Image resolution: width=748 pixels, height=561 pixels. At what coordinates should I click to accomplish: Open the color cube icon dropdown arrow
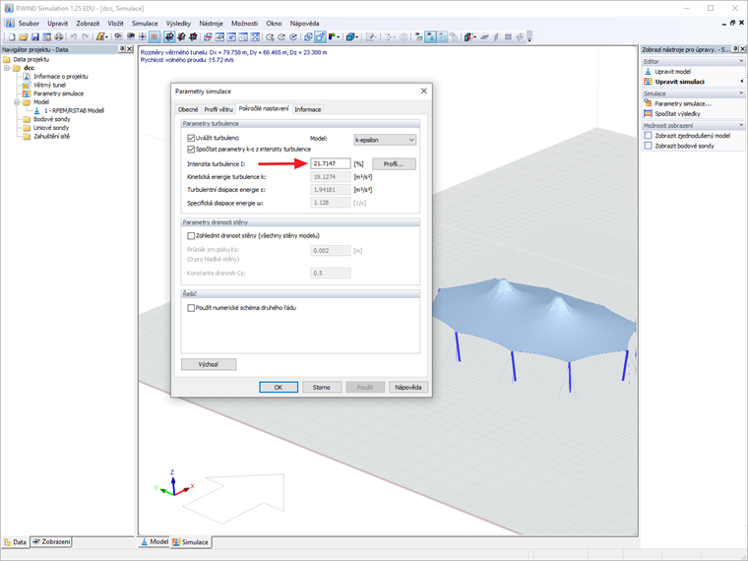tap(474, 36)
